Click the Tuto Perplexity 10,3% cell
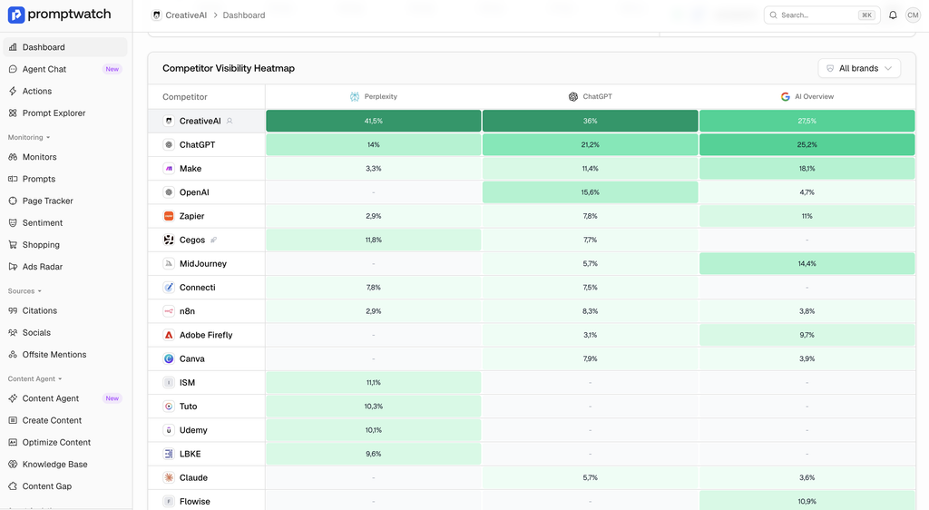This screenshot has width=929, height=510. [373, 407]
